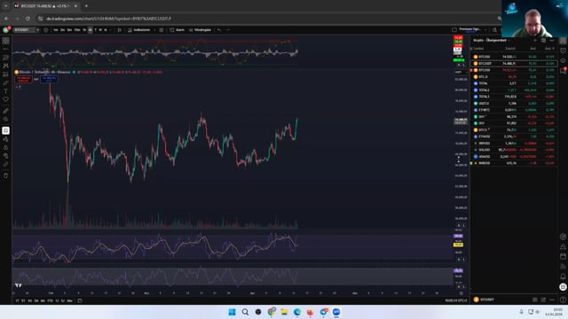Select the Fibonacci retracement tool
The image size is (568, 319).
[6, 58]
